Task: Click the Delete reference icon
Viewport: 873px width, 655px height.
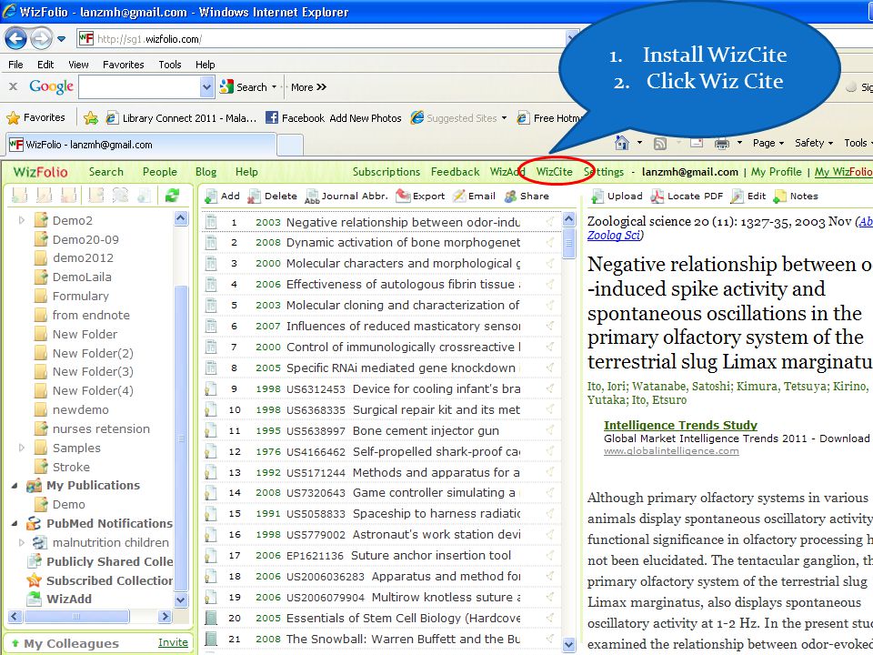Action: [x=254, y=196]
